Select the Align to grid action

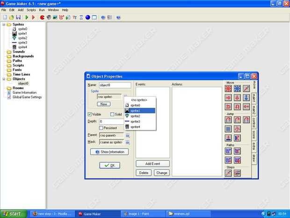click(x=228, y=129)
